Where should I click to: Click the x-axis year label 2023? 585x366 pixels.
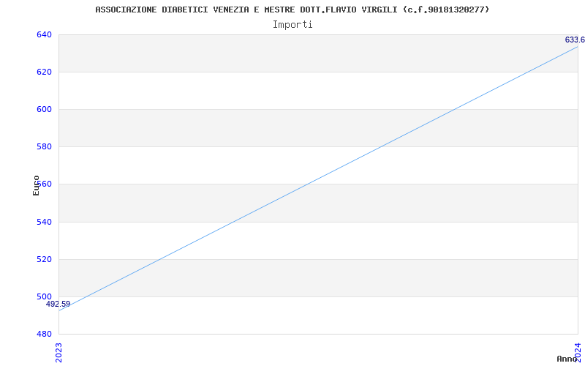pyautogui.click(x=59, y=352)
